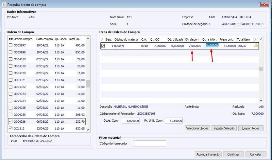Select the 7,000000 Qt. dispon. cell

(195, 46)
